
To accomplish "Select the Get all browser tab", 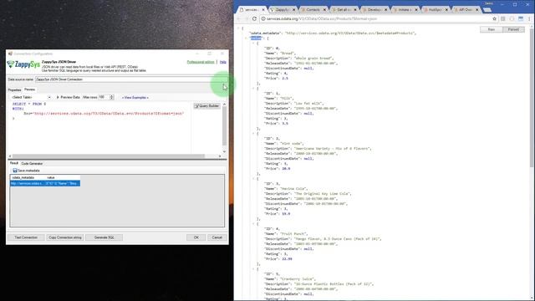I will [343, 10].
